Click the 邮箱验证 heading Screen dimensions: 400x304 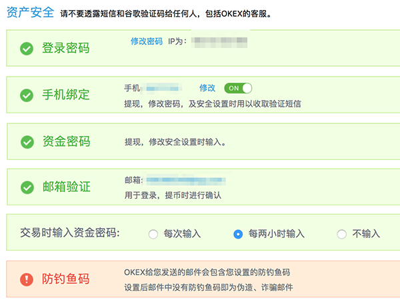[x=66, y=187]
